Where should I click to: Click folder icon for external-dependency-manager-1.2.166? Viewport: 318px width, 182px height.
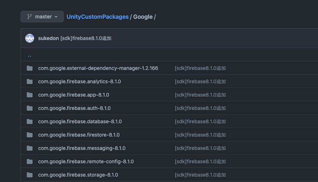tap(30, 68)
